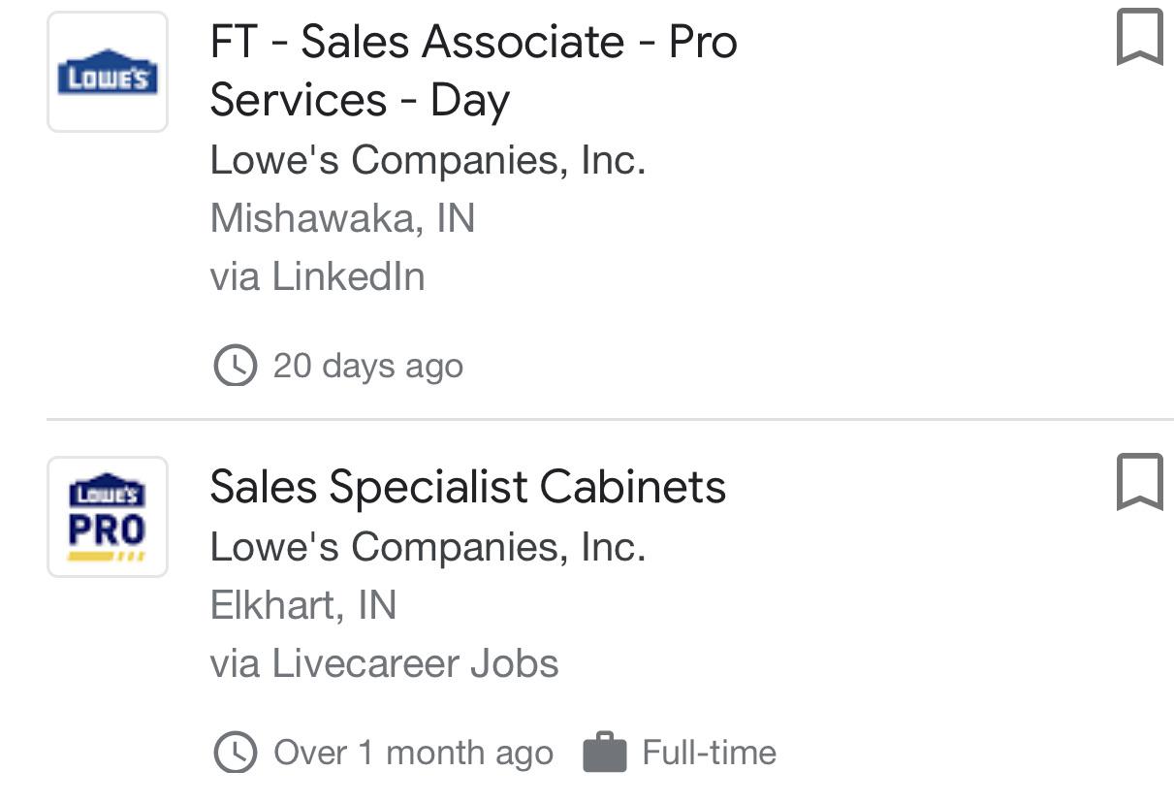This screenshot has width=1174, height=803.
Task: Open the listing via Livecareer Jobs
Action: (384, 663)
